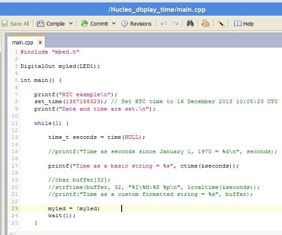This screenshot has width=282, height=235.
Task: Click the Compile grid icon
Action: 40,23
